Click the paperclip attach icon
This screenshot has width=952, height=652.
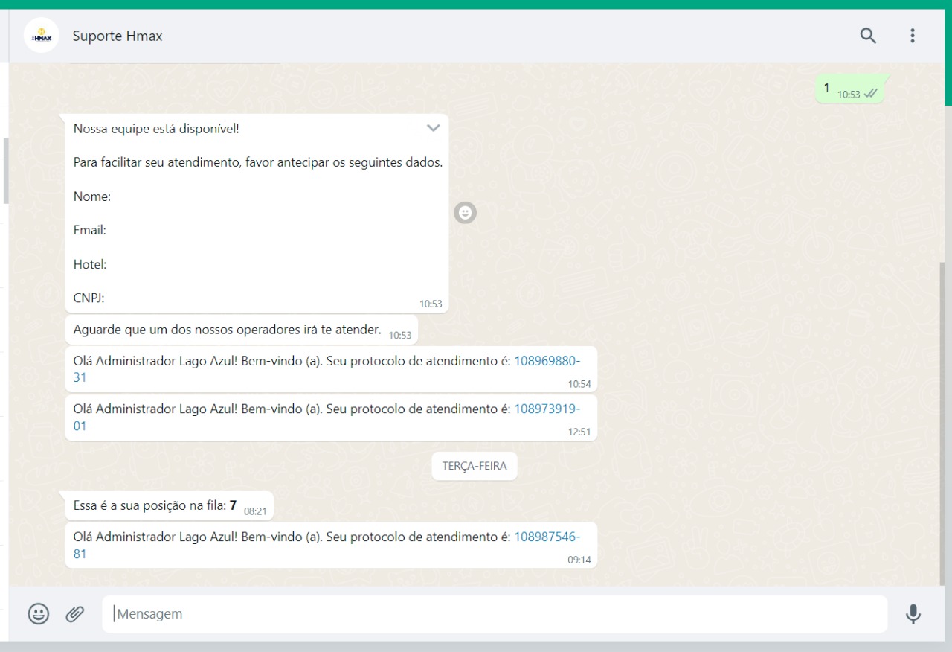coord(74,614)
